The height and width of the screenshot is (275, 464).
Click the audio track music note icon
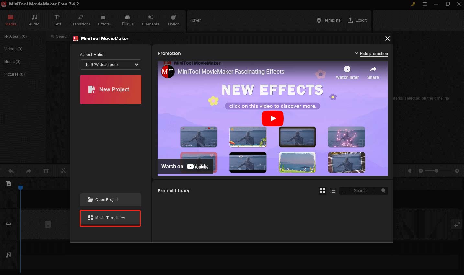tap(9, 255)
